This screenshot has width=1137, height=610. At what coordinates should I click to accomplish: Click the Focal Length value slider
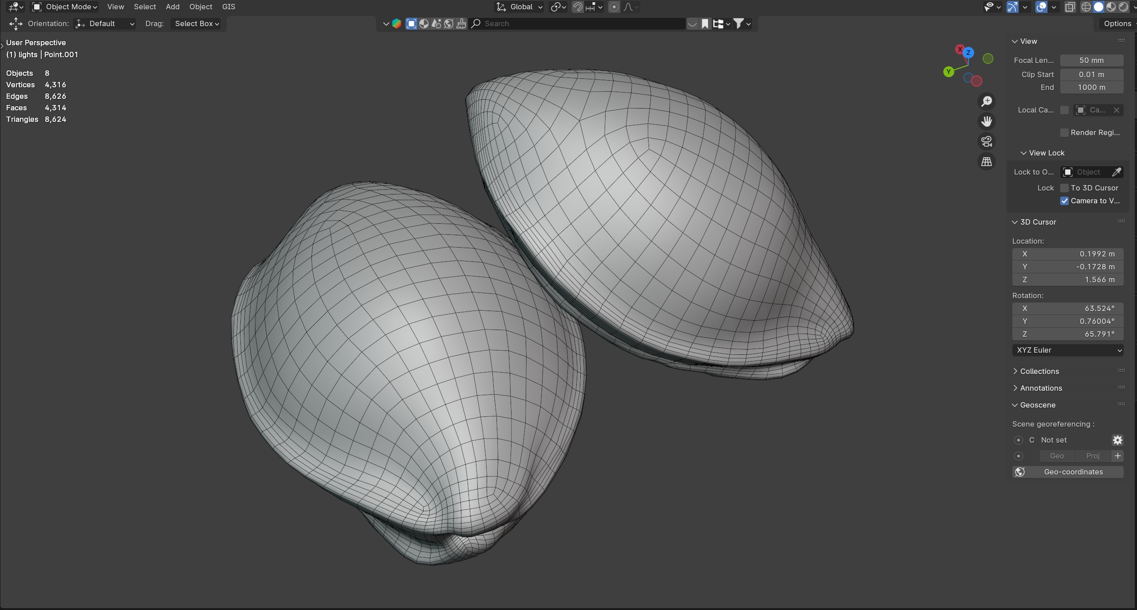pyautogui.click(x=1091, y=60)
